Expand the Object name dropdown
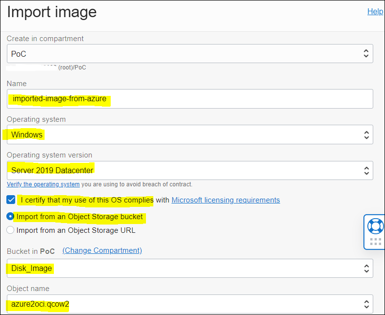The height and width of the screenshot is (315, 385). (190, 305)
